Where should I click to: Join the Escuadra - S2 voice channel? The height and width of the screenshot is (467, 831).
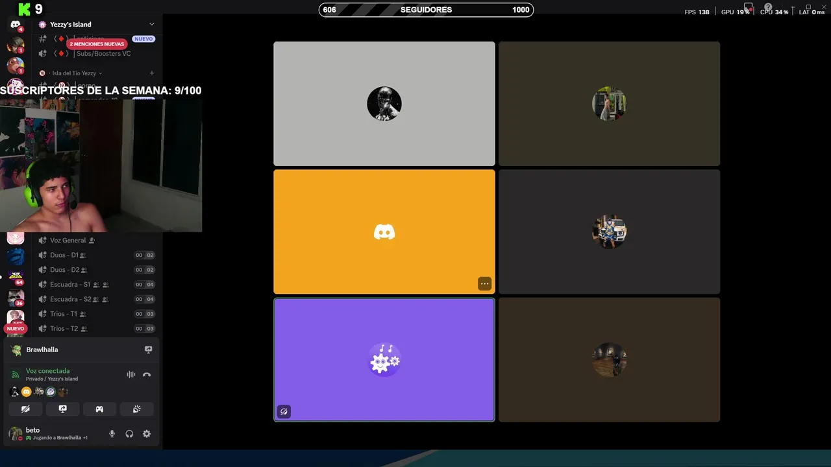point(97,299)
